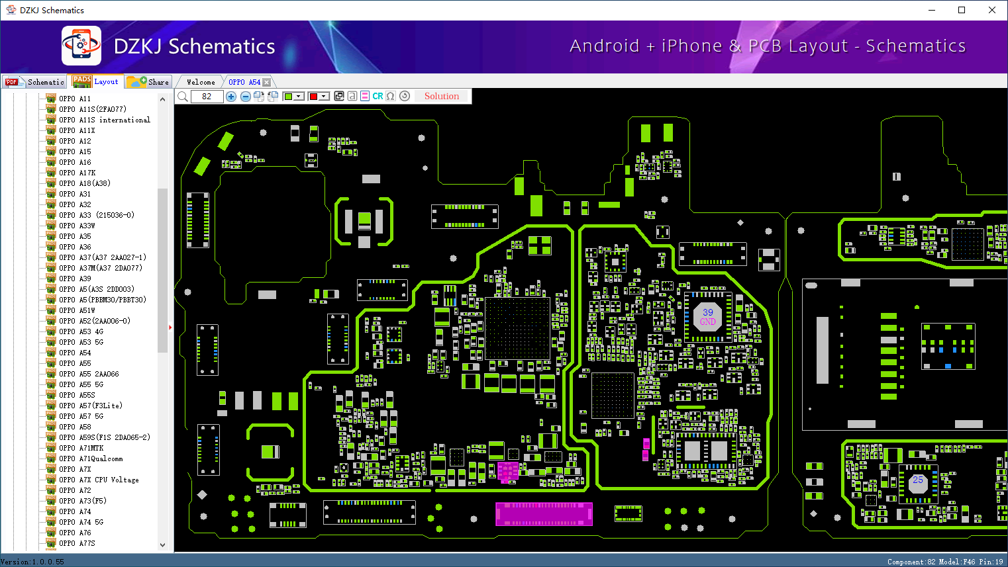Image resolution: width=1008 pixels, height=567 pixels.
Task: Click the PADS icon beside OPPO A15
Action: tap(51, 152)
